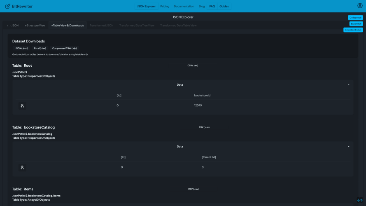Open the JSON Explorer nav item
The image size is (366, 206).
[146, 6]
